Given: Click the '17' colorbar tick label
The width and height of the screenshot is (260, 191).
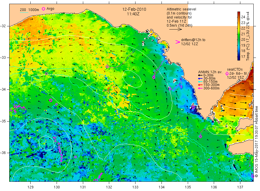Looking at the screenshot, I should (x=243, y=57).
